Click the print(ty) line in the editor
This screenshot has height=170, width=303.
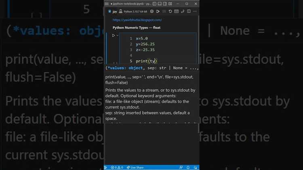click(146, 61)
